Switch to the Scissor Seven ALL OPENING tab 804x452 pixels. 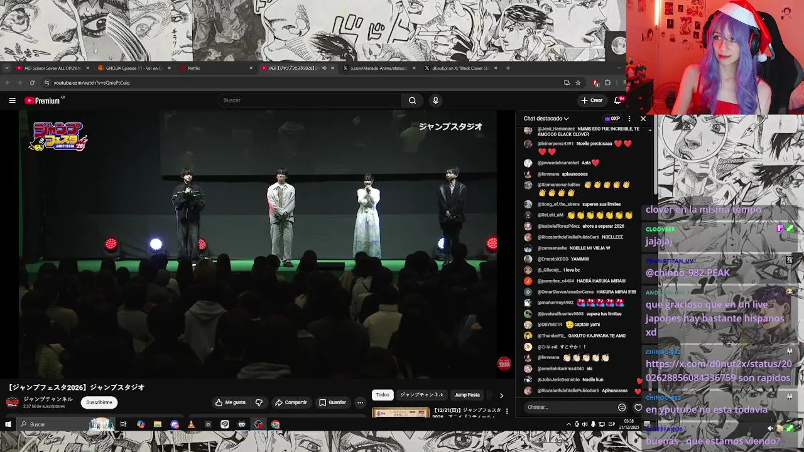52,68
